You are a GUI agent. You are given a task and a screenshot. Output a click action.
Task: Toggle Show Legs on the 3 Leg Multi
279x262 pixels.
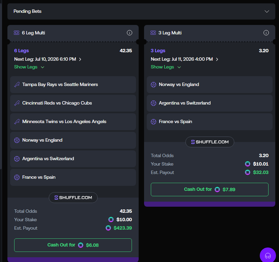[166, 67]
